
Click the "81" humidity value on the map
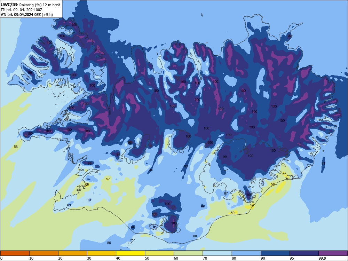[89, 200]
